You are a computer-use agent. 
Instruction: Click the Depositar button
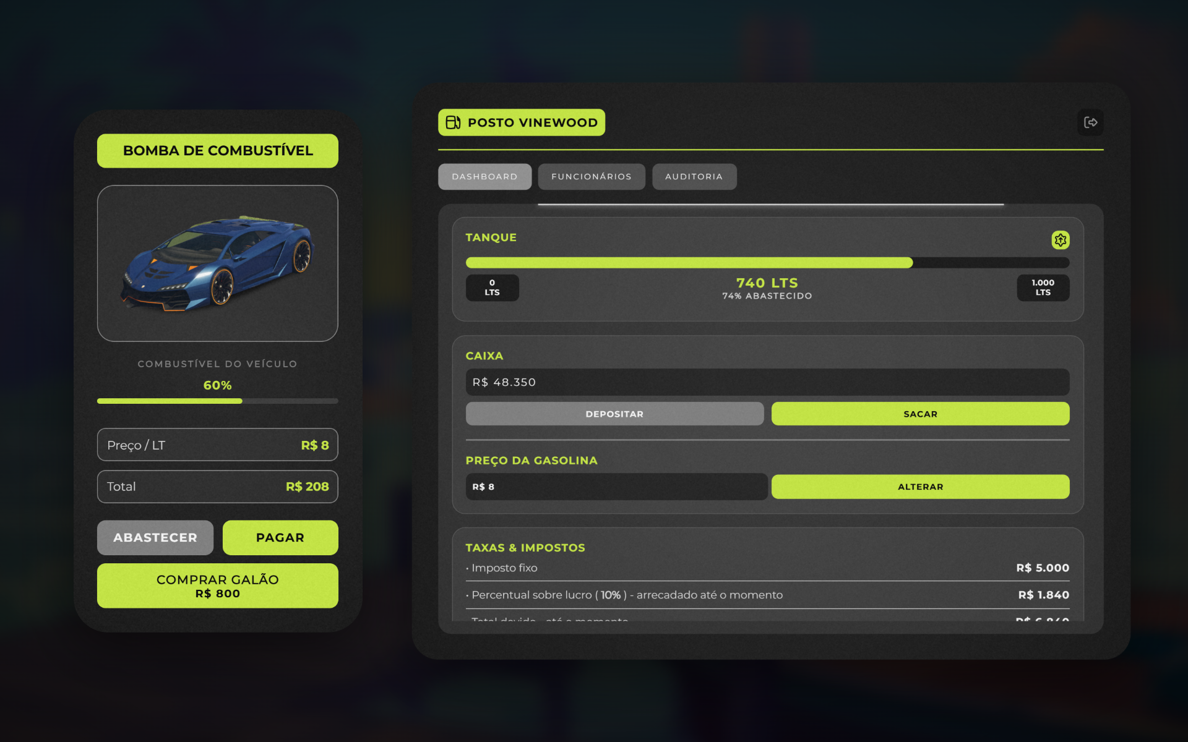coord(614,414)
